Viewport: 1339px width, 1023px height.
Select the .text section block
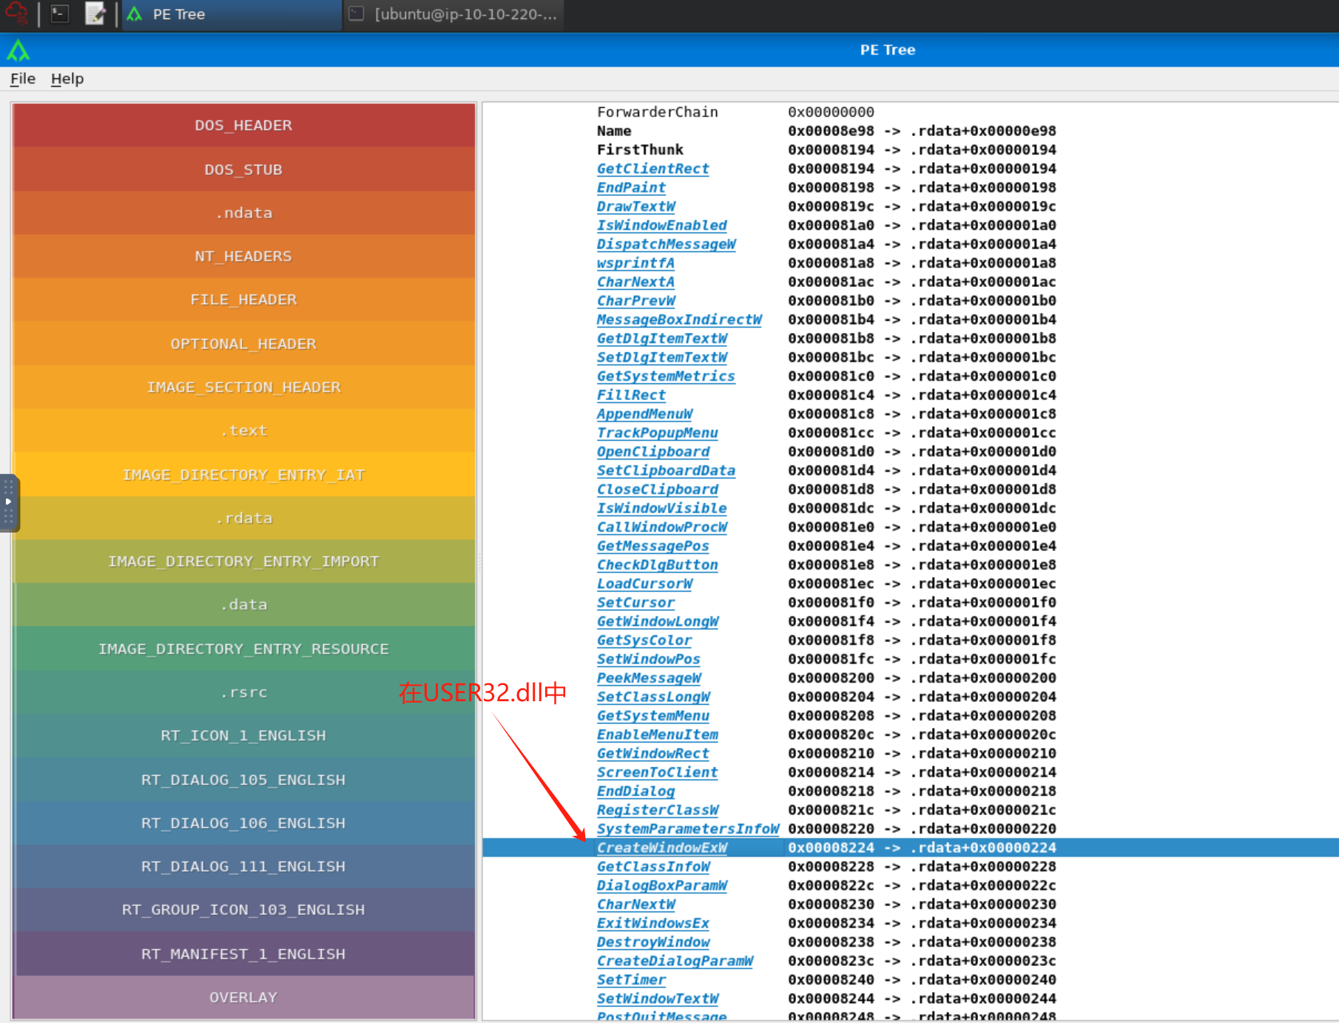(243, 431)
